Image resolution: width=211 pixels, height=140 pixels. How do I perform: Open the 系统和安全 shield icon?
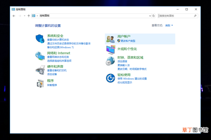[x=40, y=39]
